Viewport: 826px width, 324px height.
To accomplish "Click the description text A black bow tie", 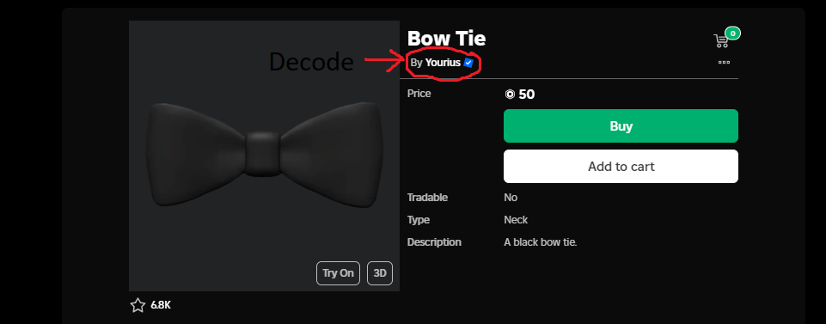I will (x=541, y=242).
